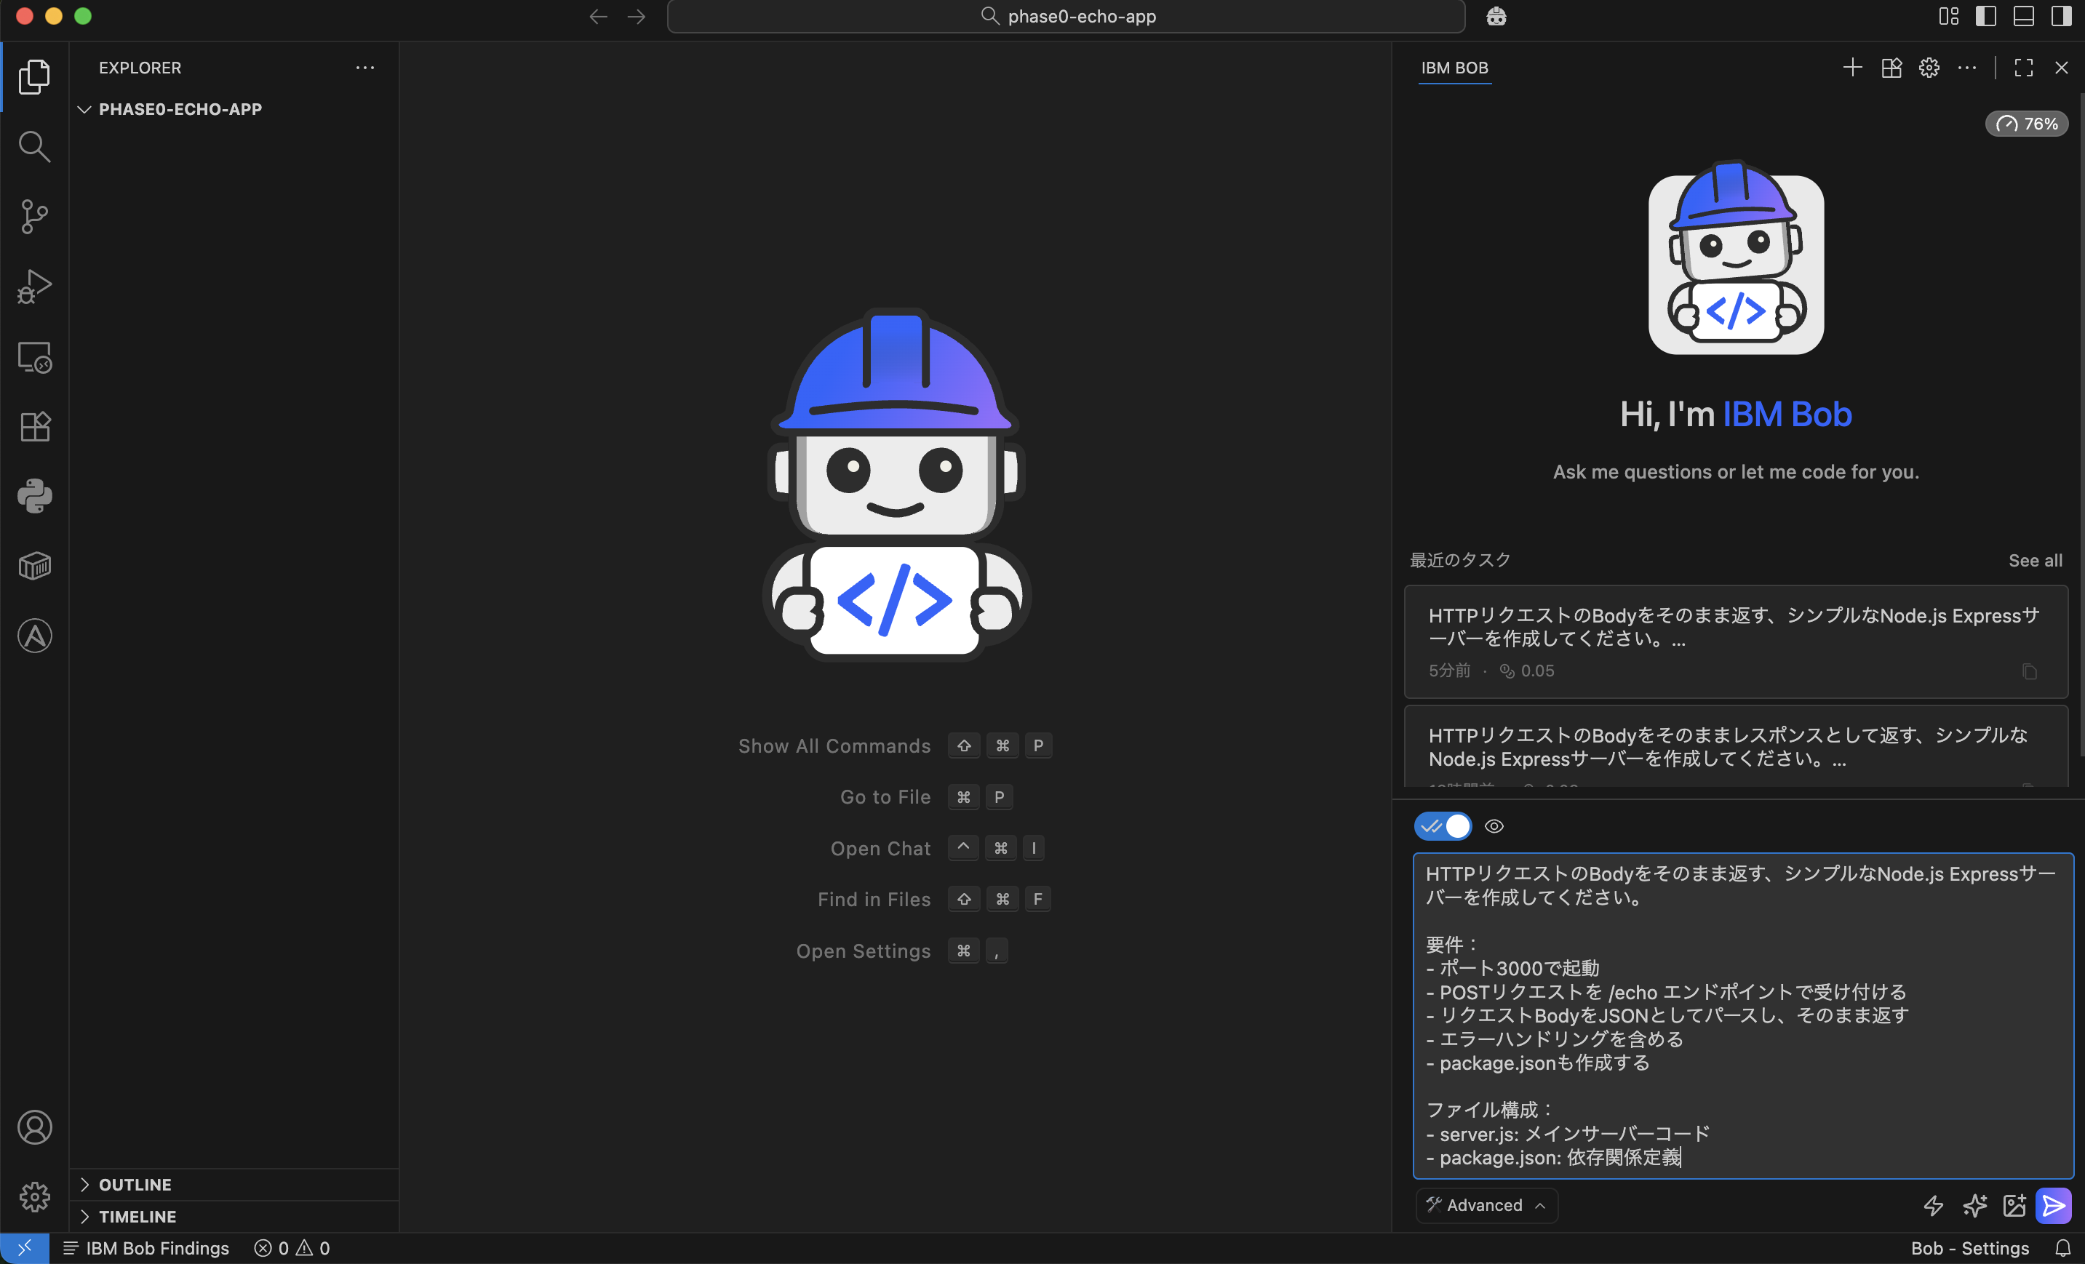This screenshot has width=2085, height=1264.
Task: Select the Source Control icon
Action: 34,216
